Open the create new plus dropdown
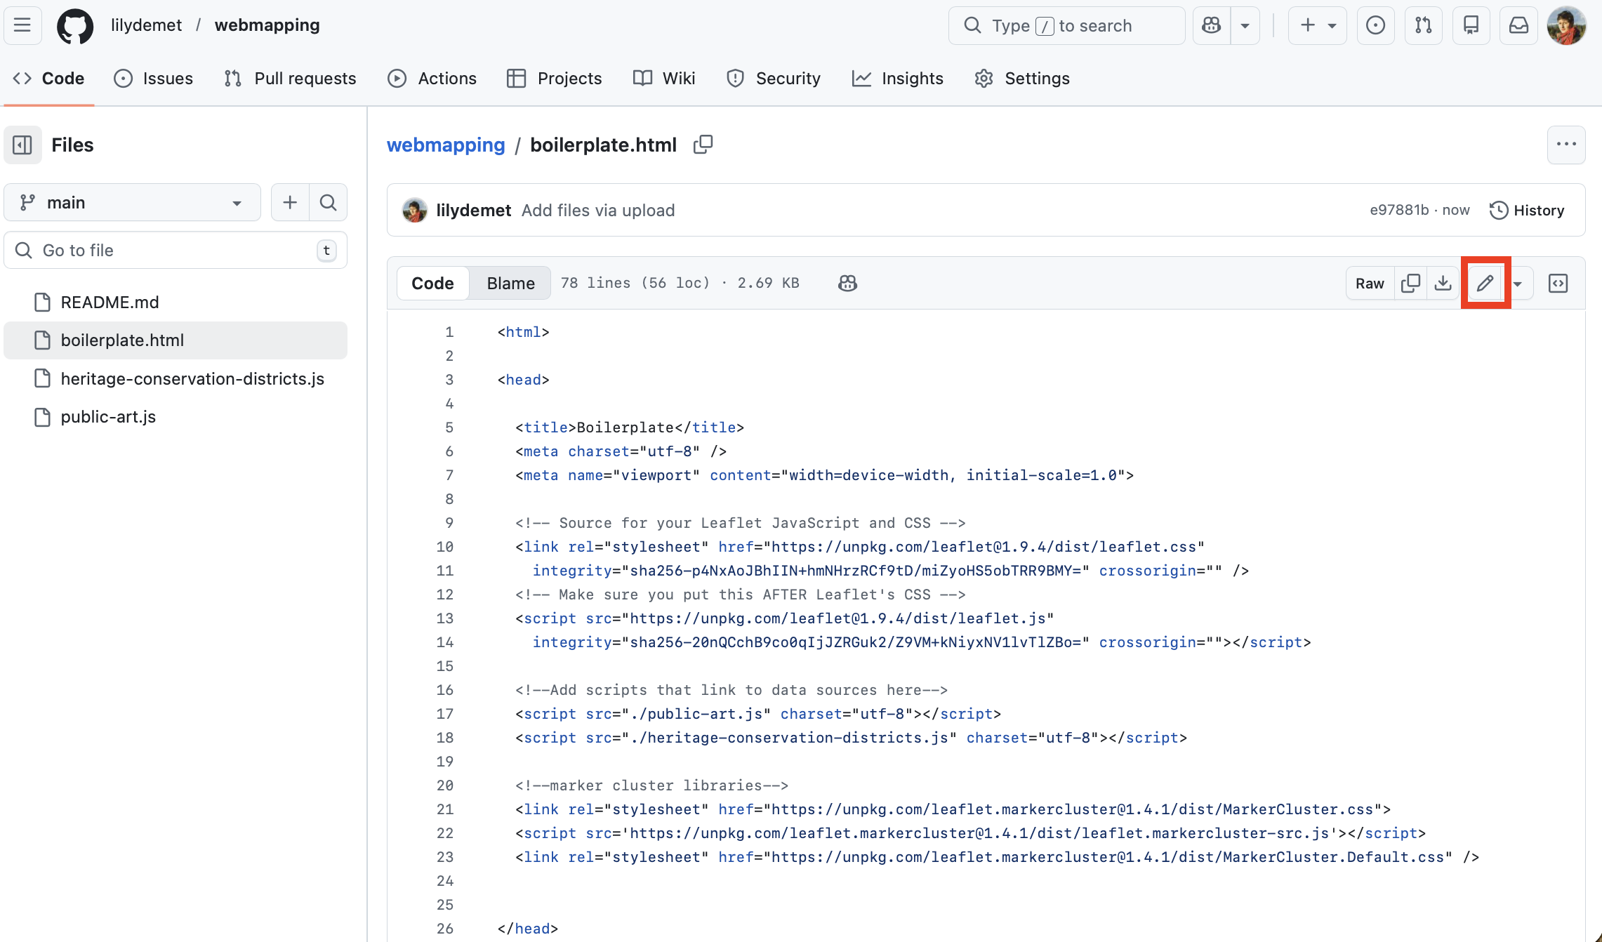This screenshot has width=1602, height=942. click(1317, 26)
